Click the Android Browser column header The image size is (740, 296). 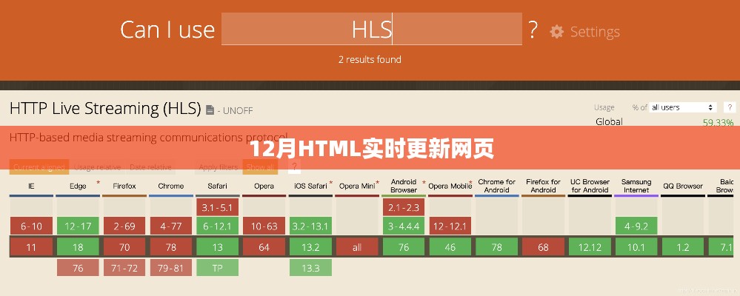(404, 186)
